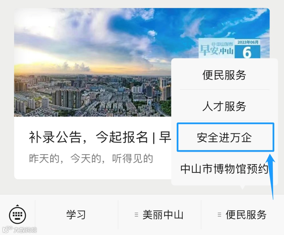
Task: Click the 大数跨境 watermark logo
Action: pos(19,230)
